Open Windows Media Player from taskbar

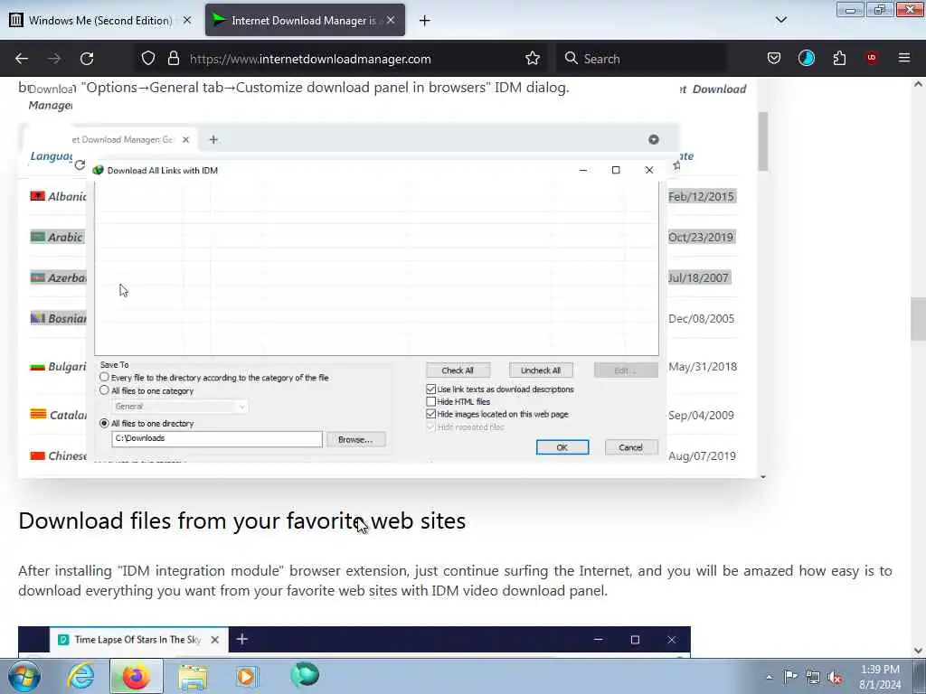pyautogui.click(x=248, y=676)
